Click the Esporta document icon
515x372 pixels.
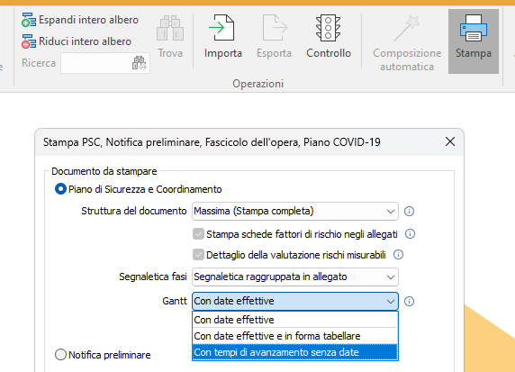275,28
